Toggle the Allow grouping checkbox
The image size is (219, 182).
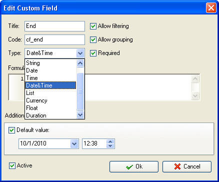[93, 39]
